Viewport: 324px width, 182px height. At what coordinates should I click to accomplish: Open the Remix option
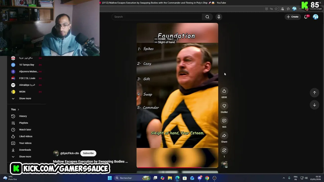pos(224,150)
